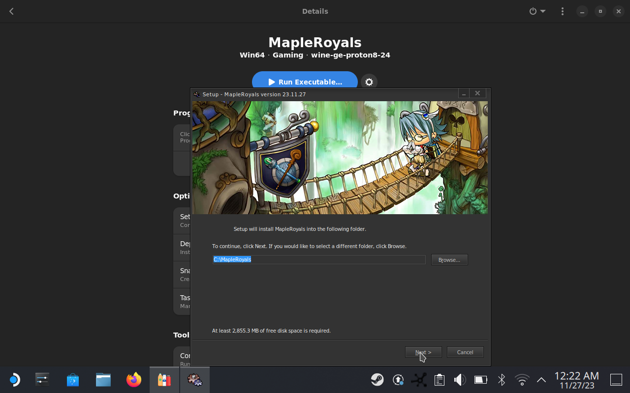Open Bluetooth tray icon
This screenshot has height=393, width=630.
(502, 380)
